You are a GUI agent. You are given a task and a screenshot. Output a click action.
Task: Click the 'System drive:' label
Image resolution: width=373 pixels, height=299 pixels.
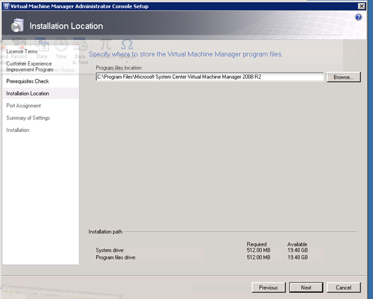pyautogui.click(x=110, y=250)
